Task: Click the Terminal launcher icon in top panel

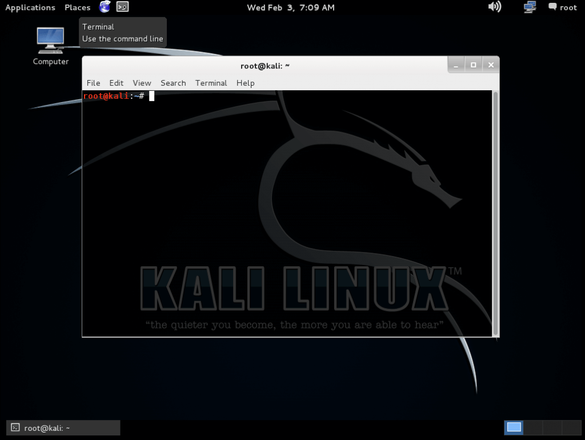Action: (x=122, y=7)
